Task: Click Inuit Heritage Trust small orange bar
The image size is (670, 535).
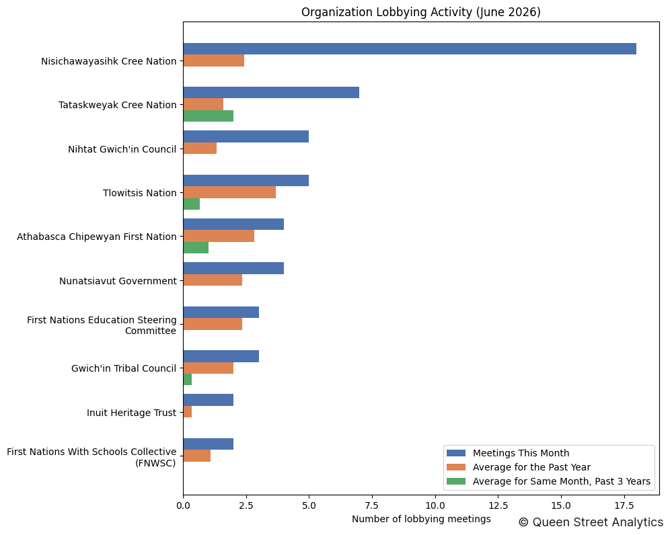Action: point(188,411)
